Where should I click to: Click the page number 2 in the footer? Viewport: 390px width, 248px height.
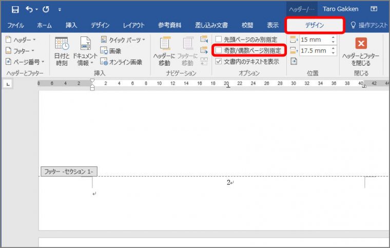tap(228, 182)
